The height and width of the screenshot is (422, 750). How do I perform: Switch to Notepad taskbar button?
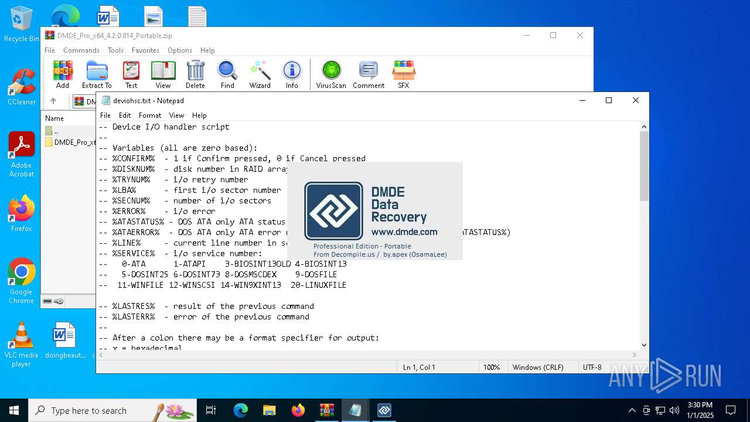(356, 410)
